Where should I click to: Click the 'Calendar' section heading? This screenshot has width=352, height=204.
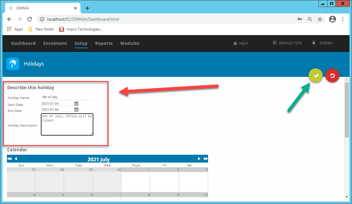tap(17, 150)
